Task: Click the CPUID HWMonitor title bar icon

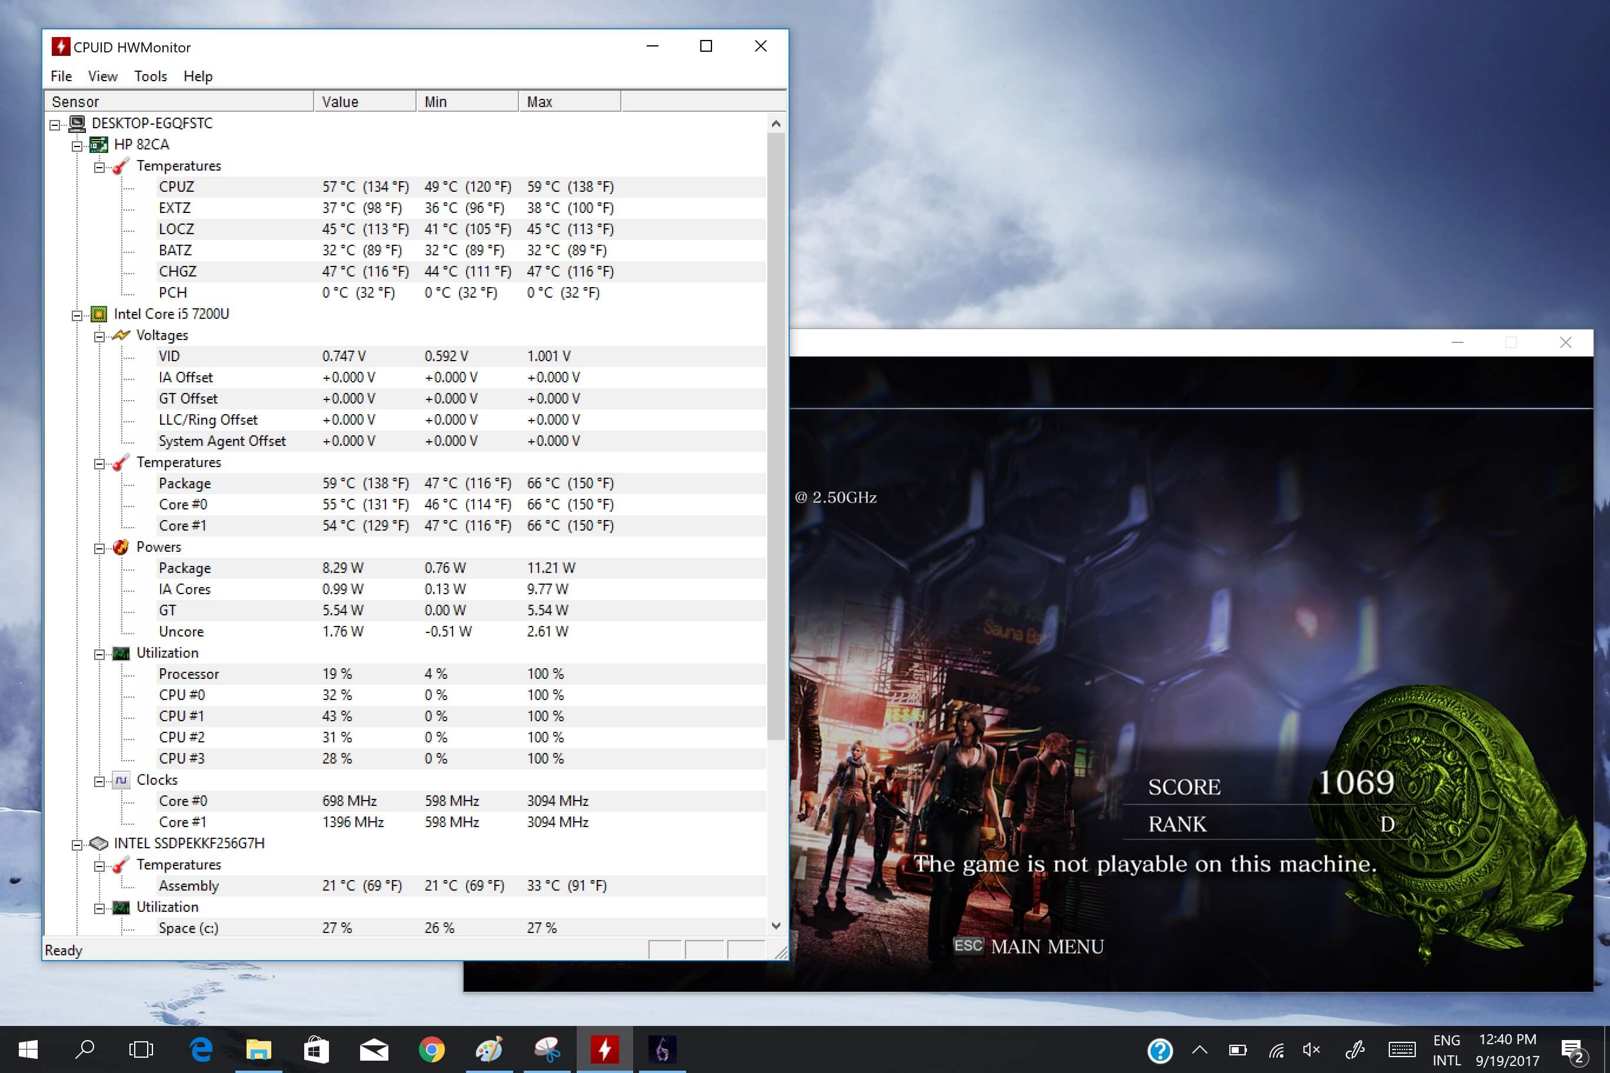Action: (x=61, y=46)
